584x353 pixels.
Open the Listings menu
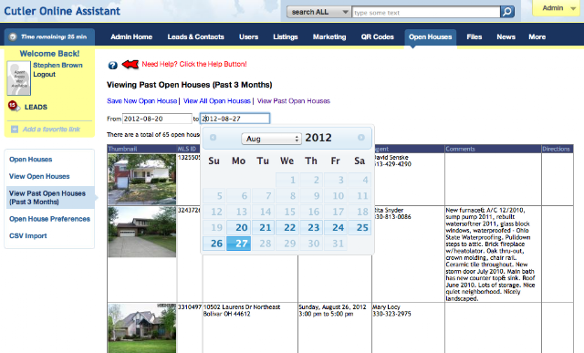pyautogui.click(x=286, y=36)
